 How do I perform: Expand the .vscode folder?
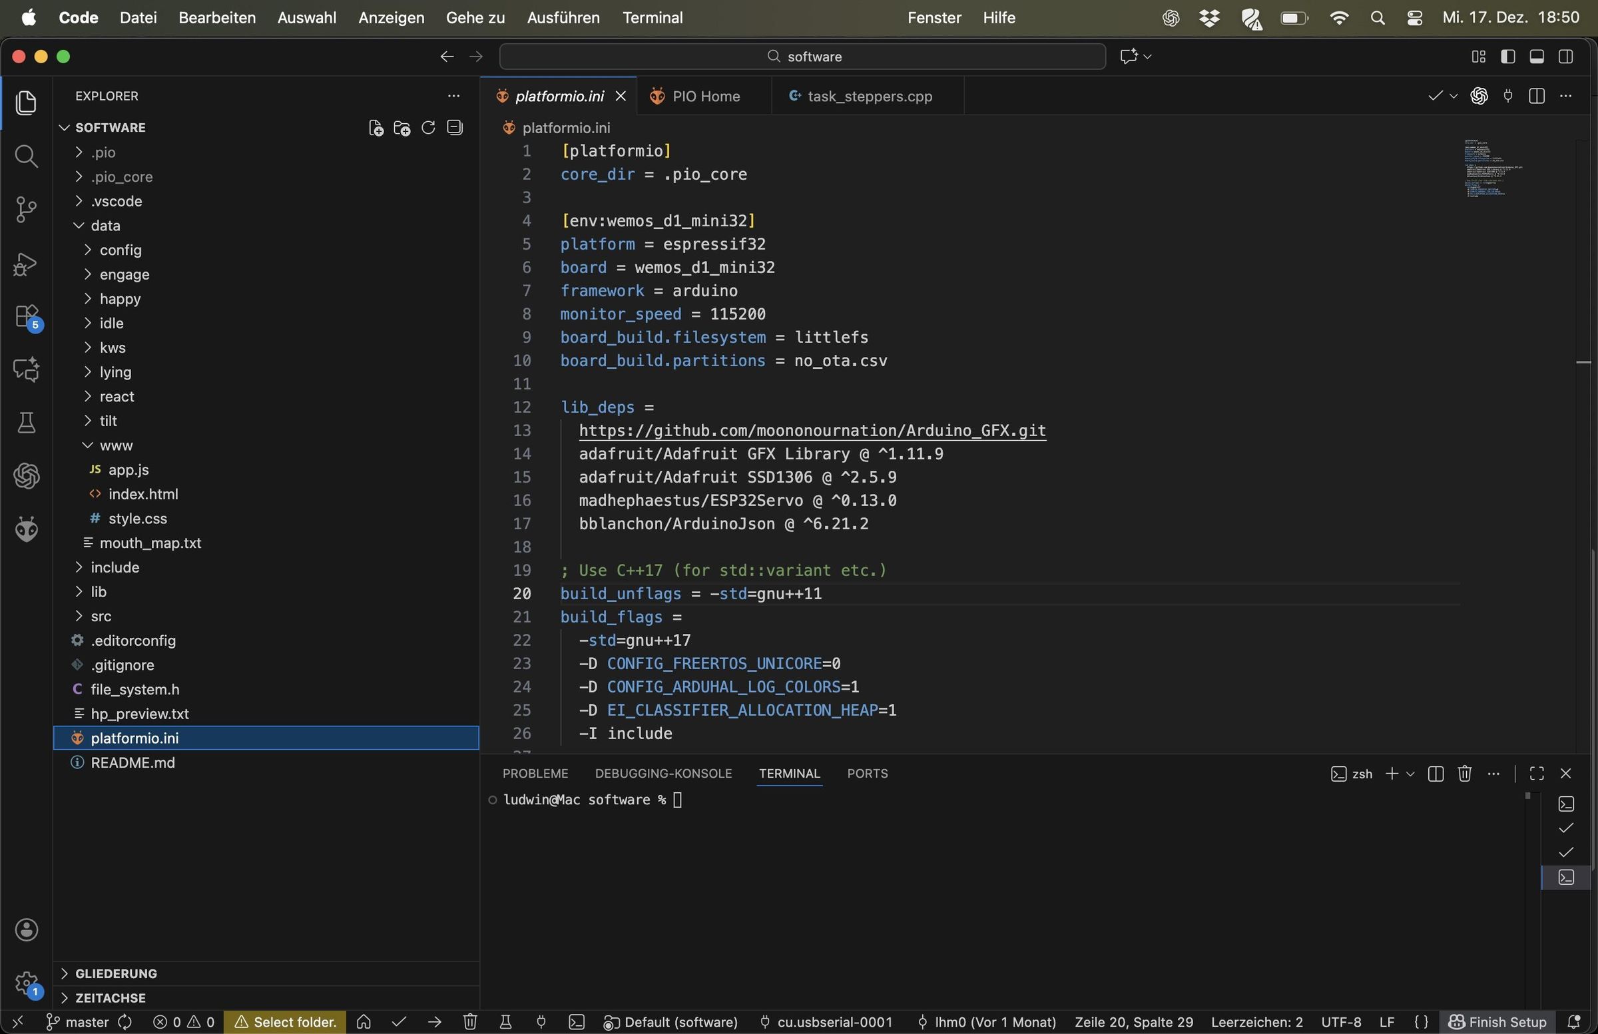(x=266, y=202)
